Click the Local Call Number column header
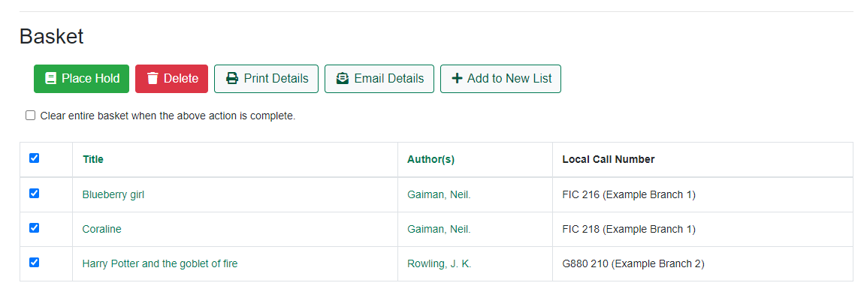Viewport: 867px width, 301px height. coord(608,159)
